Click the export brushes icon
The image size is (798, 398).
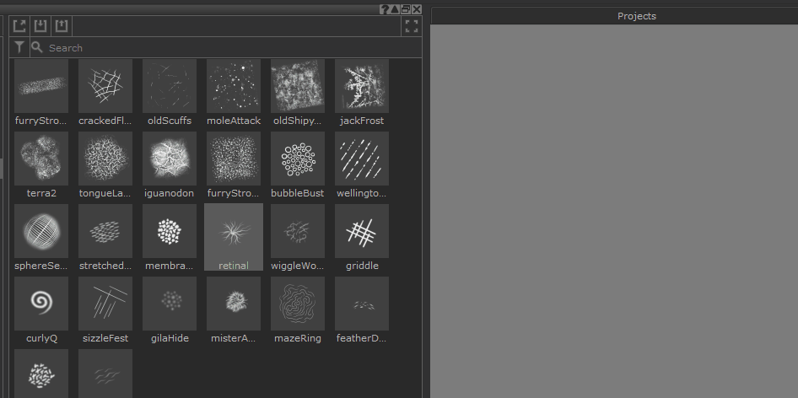tap(61, 26)
